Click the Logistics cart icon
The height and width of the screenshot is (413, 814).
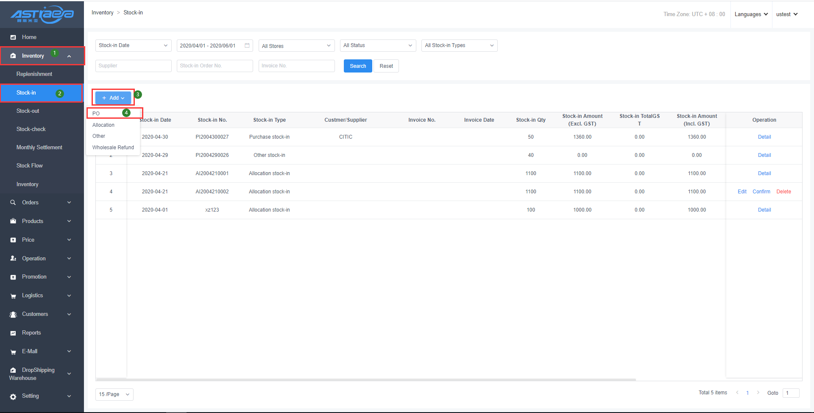click(13, 296)
